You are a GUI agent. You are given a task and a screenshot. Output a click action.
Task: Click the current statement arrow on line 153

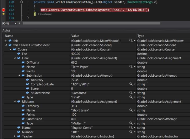4,14
